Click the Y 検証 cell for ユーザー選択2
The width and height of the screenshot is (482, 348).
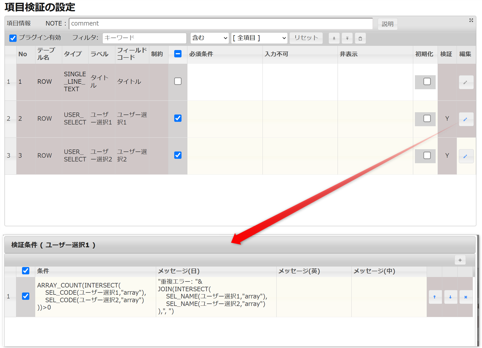click(447, 156)
